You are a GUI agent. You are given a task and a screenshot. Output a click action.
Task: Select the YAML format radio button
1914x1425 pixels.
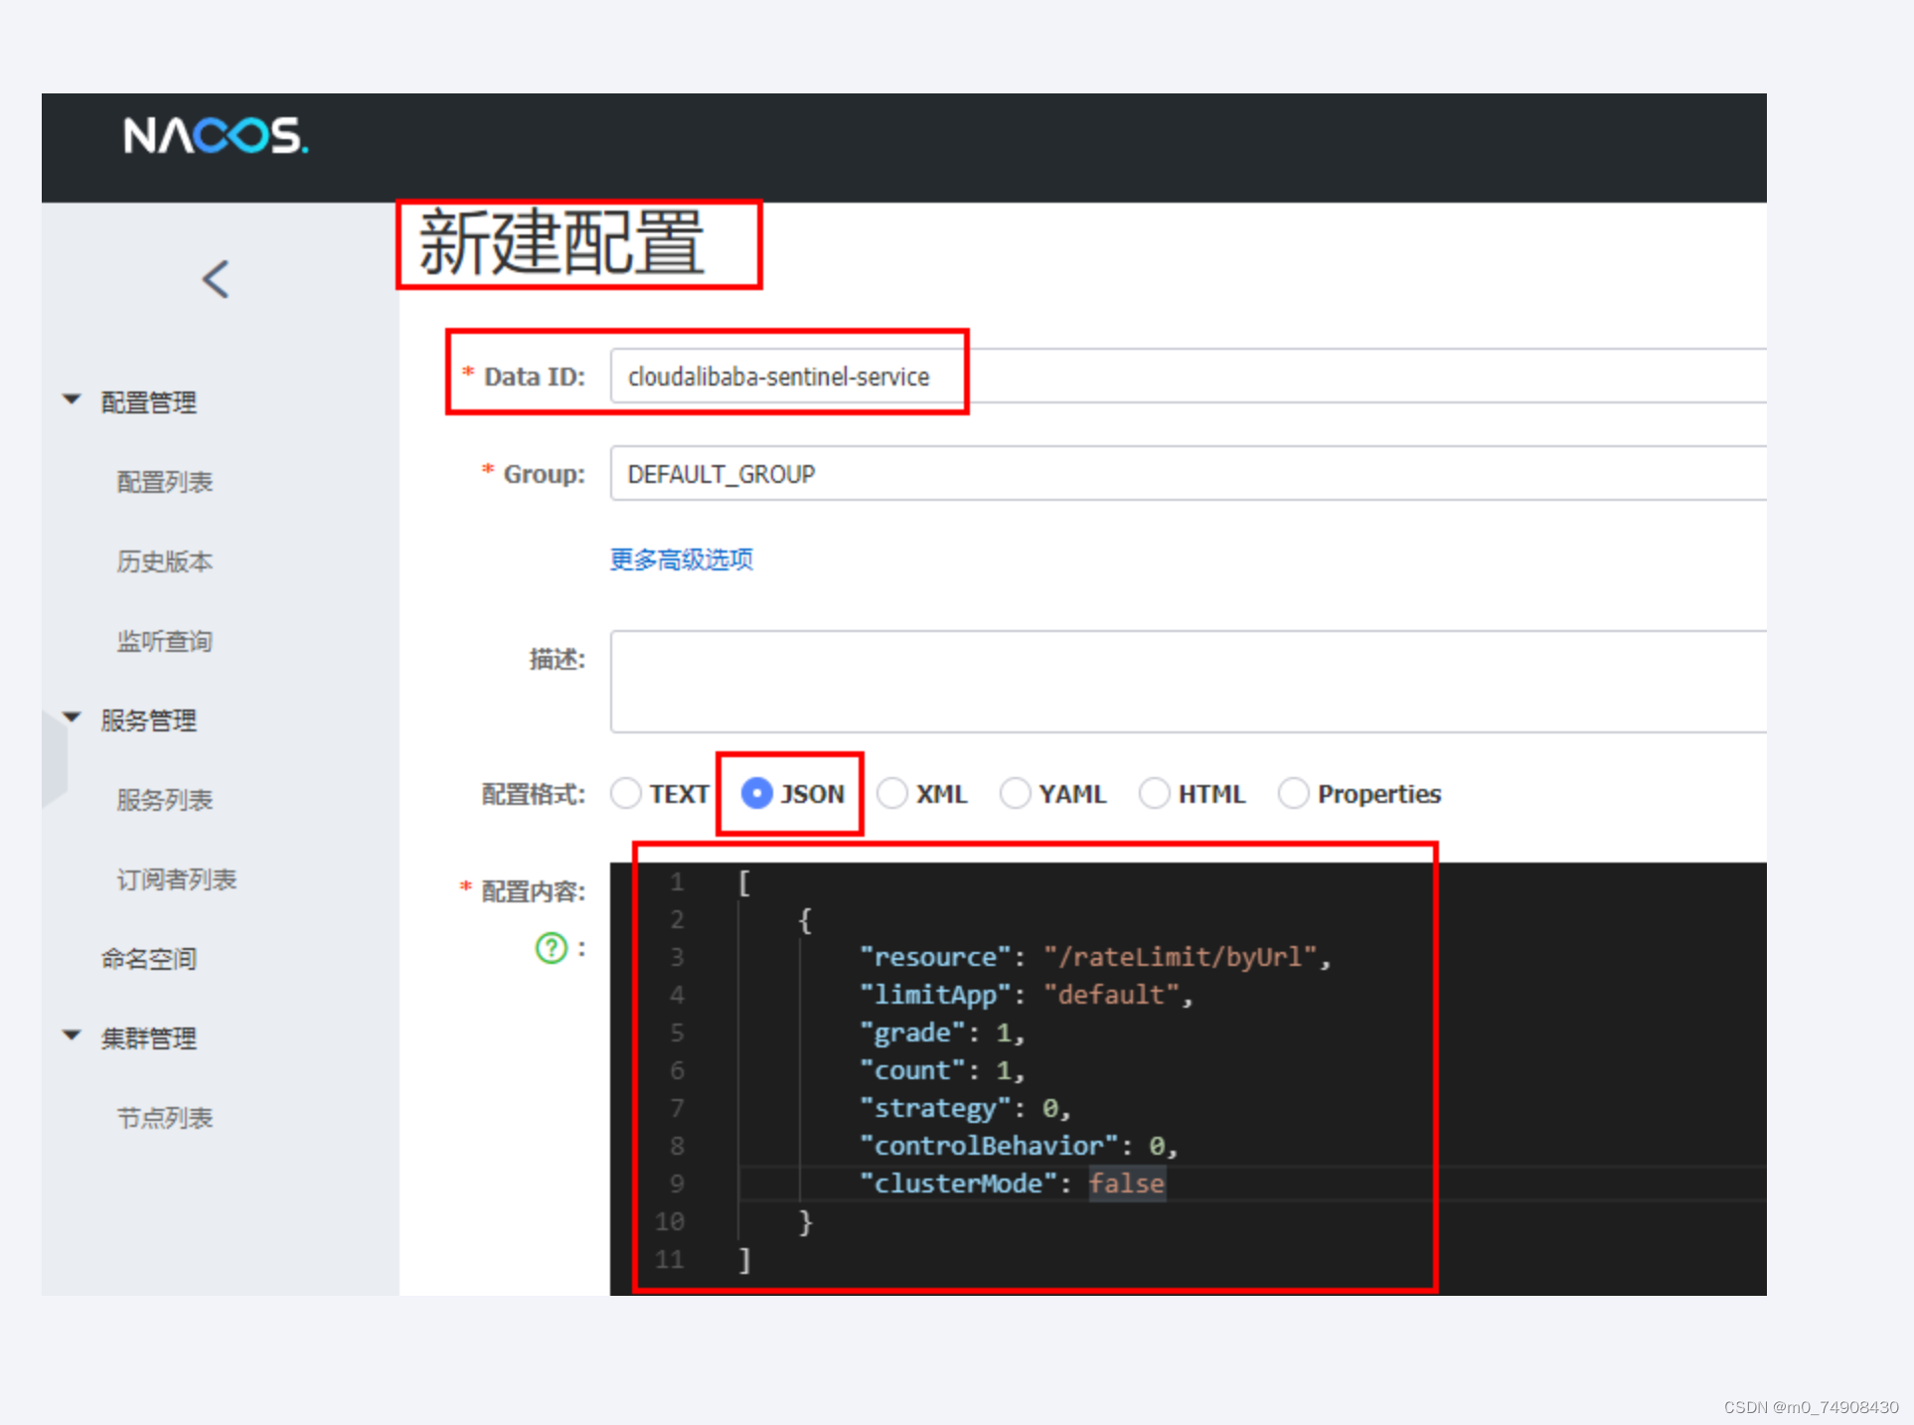(1015, 794)
